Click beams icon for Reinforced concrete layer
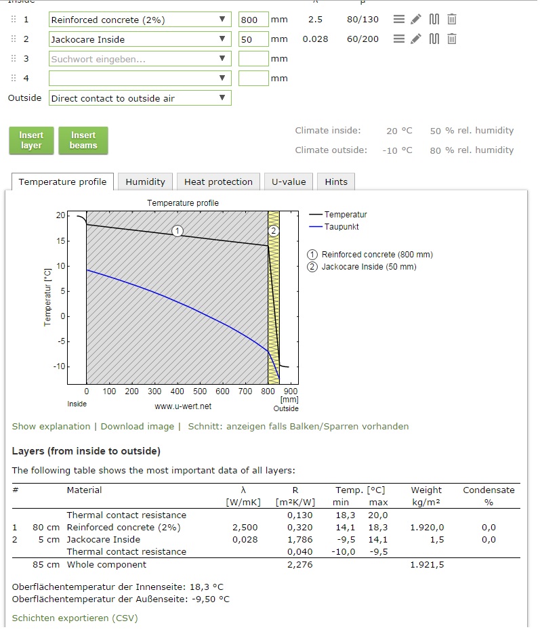 coord(434,19)
